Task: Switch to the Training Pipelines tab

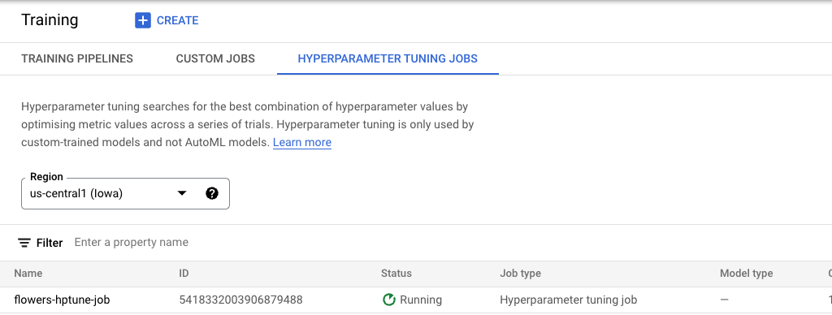Action: click(x=77, y=58)
